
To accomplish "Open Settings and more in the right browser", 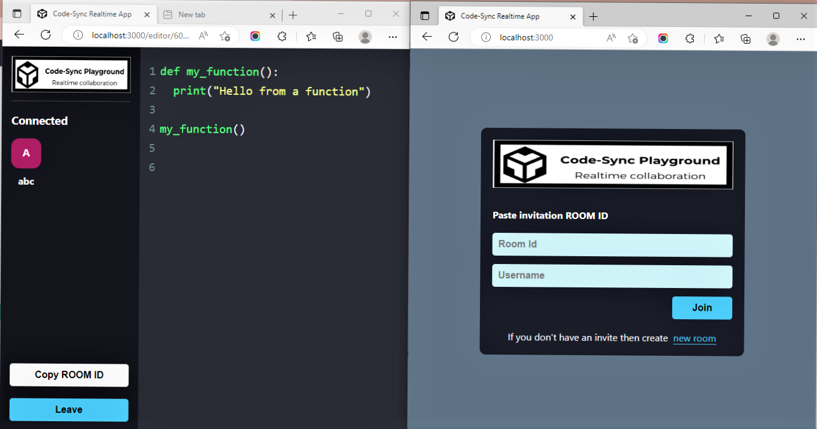I will click(800, 38).
